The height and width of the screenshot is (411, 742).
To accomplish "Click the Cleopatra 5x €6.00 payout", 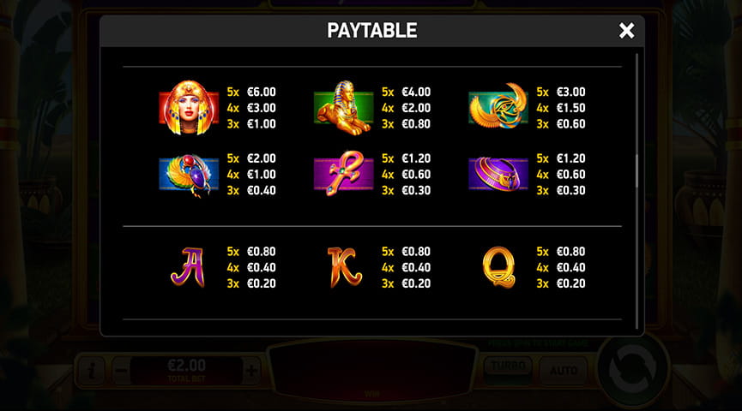I will [x=251, y=92].
